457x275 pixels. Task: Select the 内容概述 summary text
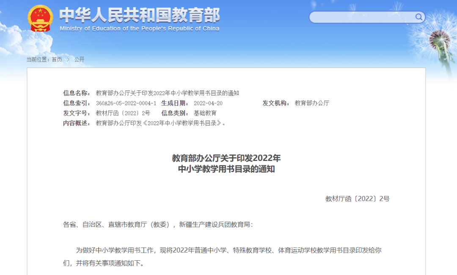161,123
